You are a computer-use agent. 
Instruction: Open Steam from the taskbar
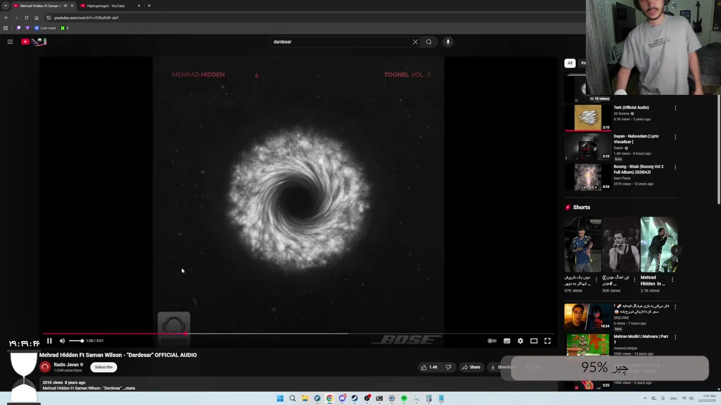tap(354, 398)
